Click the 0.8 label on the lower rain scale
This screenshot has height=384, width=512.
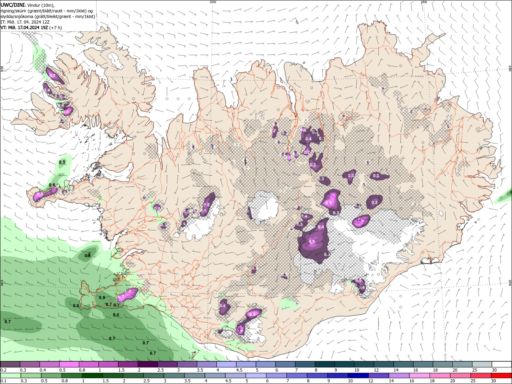[64, 381]
